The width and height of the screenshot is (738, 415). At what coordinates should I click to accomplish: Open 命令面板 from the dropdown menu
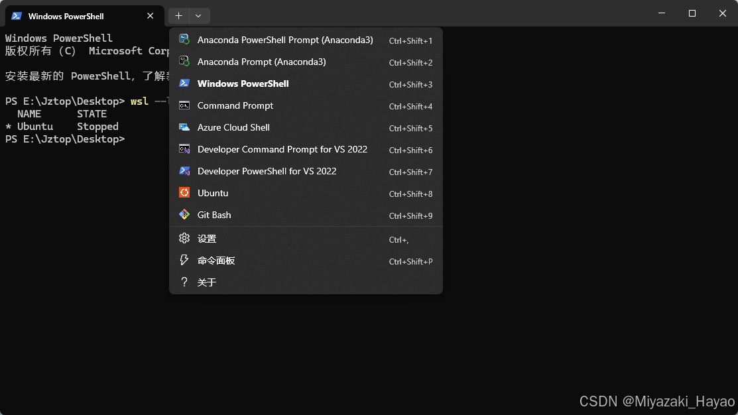(216, 261)
